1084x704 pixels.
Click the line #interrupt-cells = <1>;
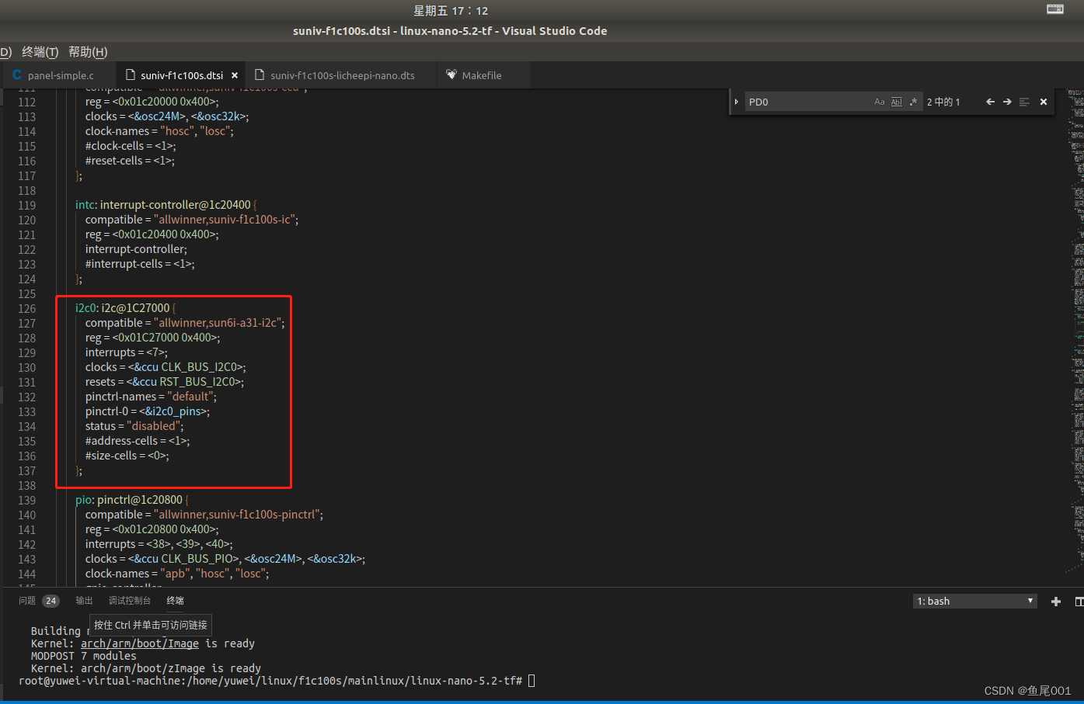click(140, 264)
